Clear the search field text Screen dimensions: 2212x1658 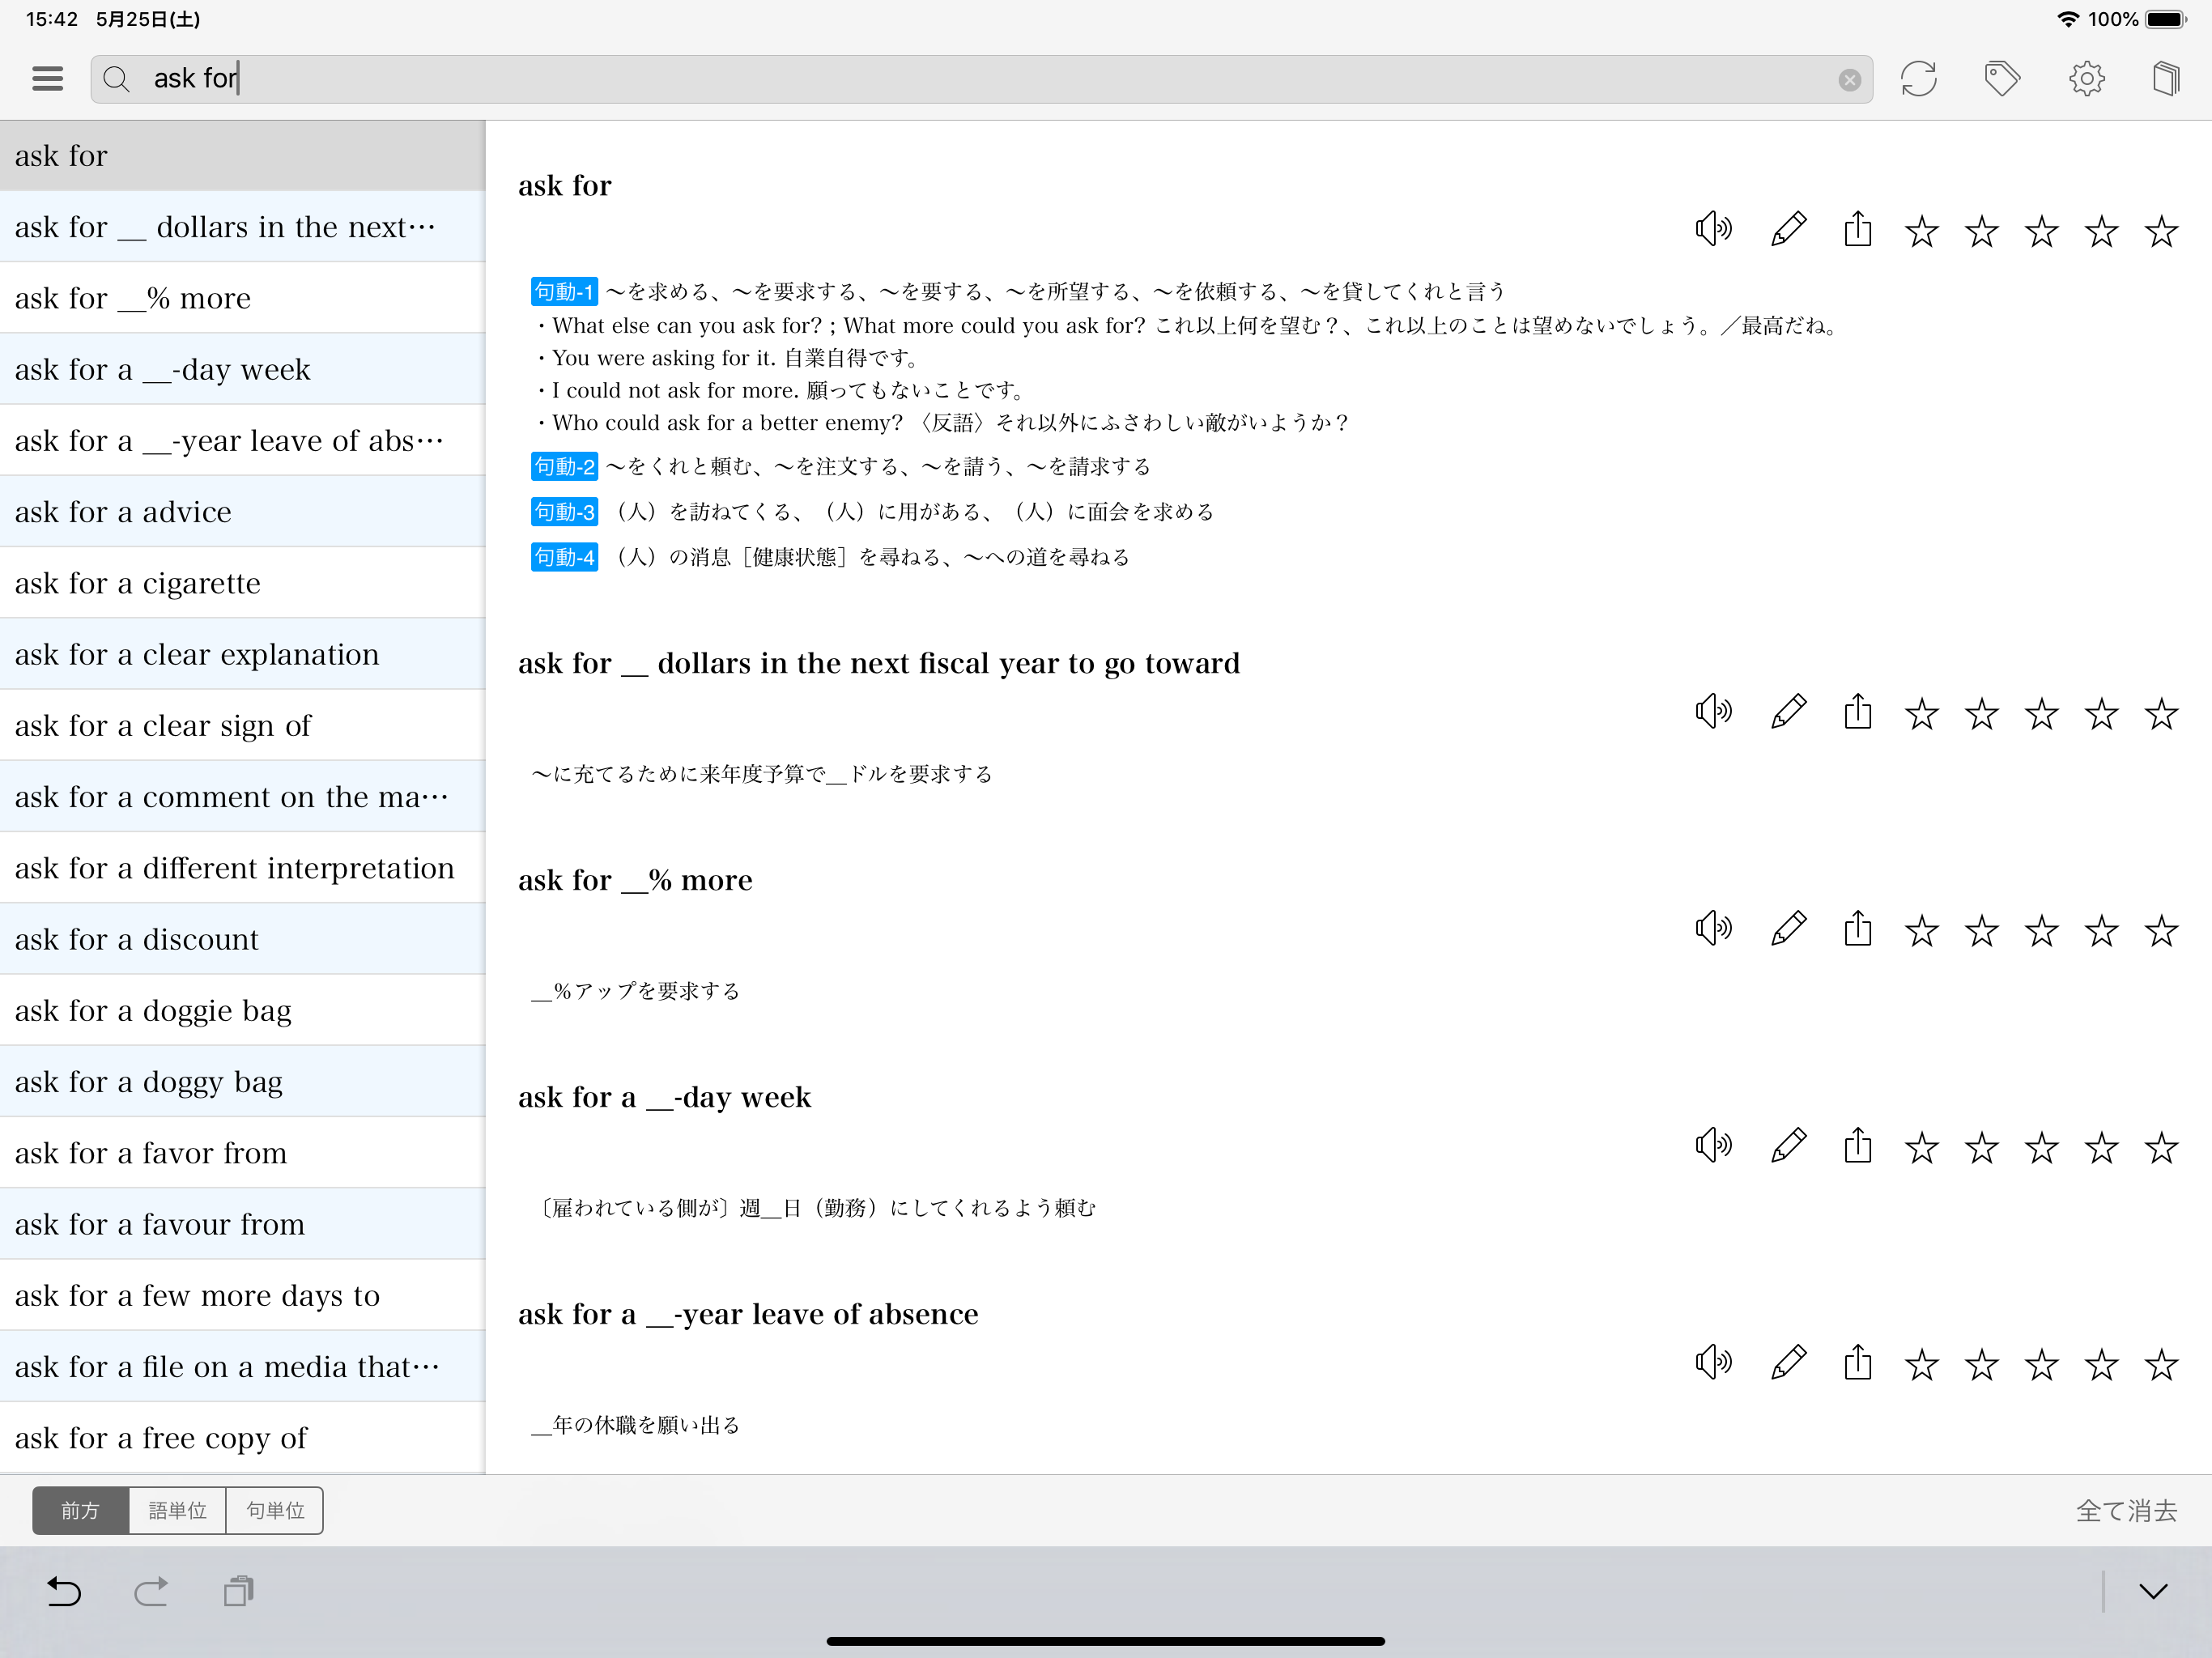pos(1849,80)
